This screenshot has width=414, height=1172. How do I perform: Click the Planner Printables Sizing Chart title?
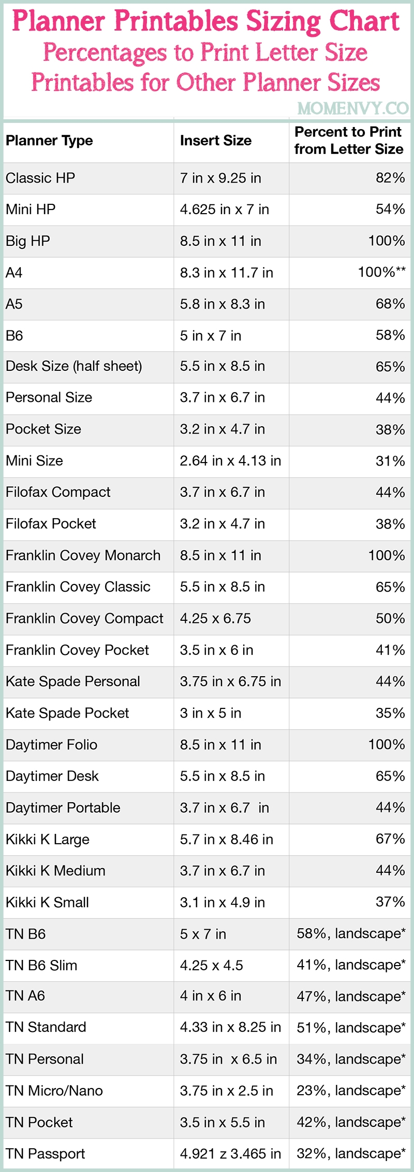point(206,22)
